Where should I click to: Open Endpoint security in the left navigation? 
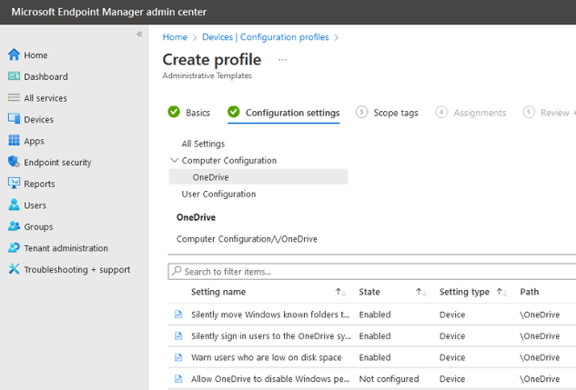(57, 162)
